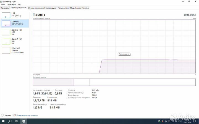Click the Task Manager taskbar icon
Screen dimensions: 199x124
tap(23, 121)
